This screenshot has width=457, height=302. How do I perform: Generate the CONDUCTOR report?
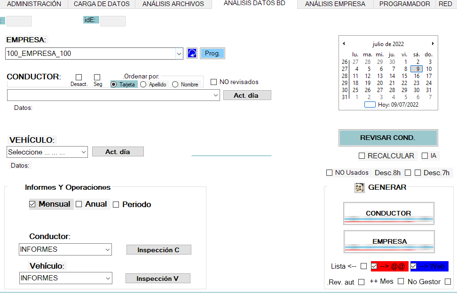[x=388, y=213]
